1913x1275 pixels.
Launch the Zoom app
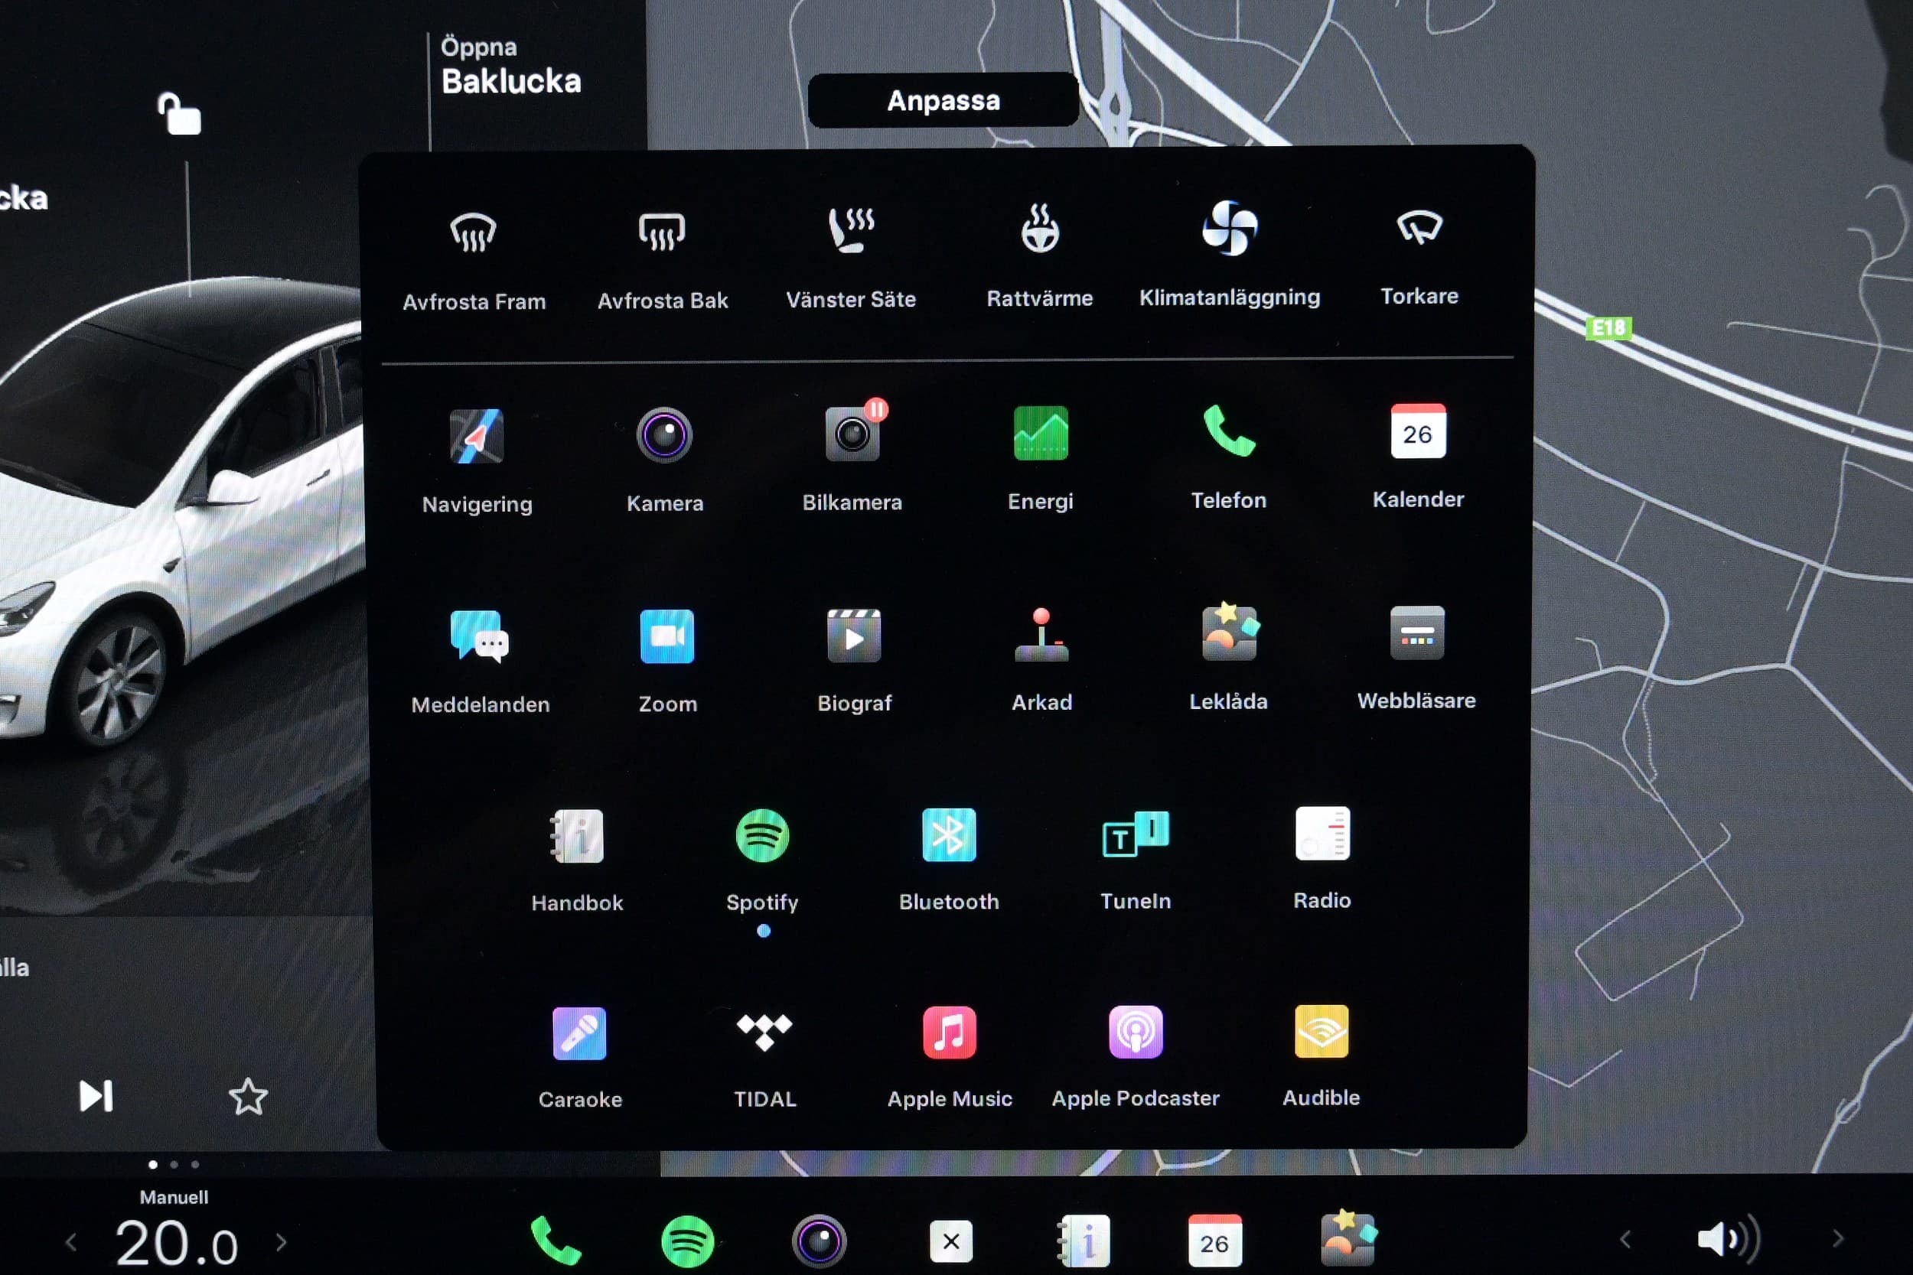tap(667, 636)
